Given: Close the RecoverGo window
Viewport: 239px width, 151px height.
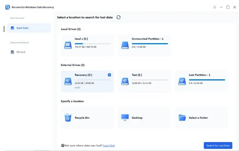Looking at the screenshot, I should (x=235, y=7).
